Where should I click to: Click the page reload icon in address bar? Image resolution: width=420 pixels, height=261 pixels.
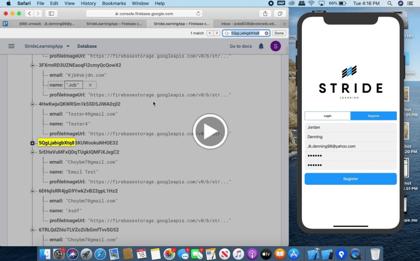coord(198,14)
